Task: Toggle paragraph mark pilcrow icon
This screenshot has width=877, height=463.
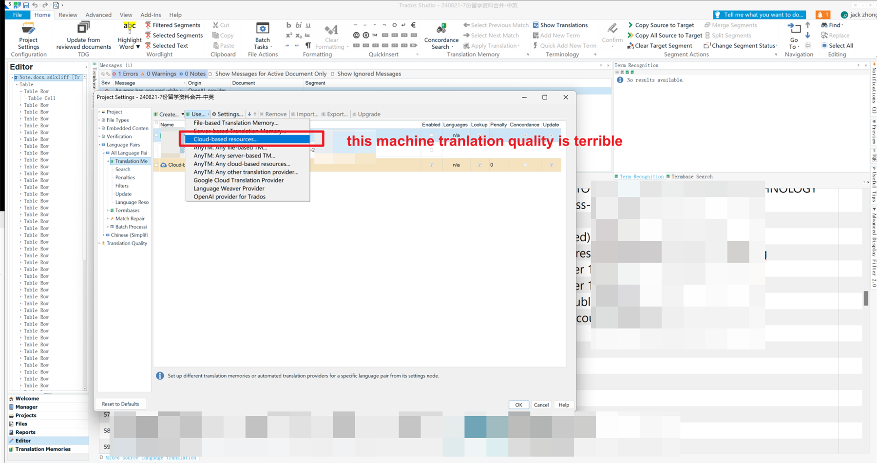Action: (x=308, y=45)
